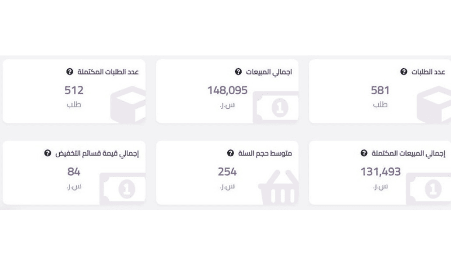Click the 84 coupon total value
Viewport: 451px width, 265px height.
tap(74, 172)
